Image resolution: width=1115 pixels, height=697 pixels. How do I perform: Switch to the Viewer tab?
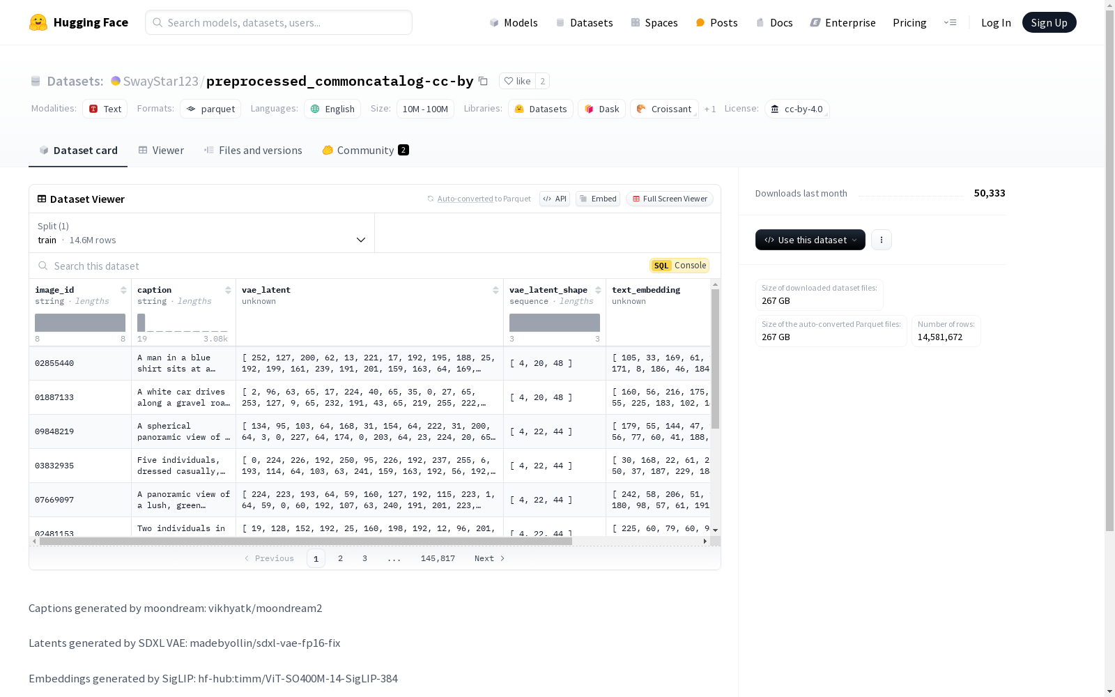tap(161, 151)
